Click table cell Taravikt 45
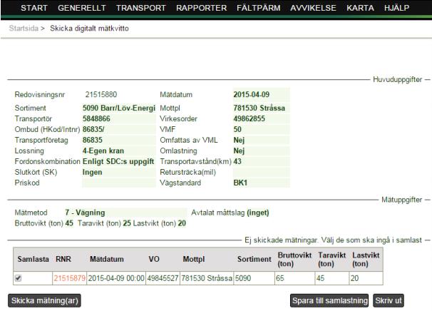This screenshot has height=311, width=432. [x=331, y=278]
